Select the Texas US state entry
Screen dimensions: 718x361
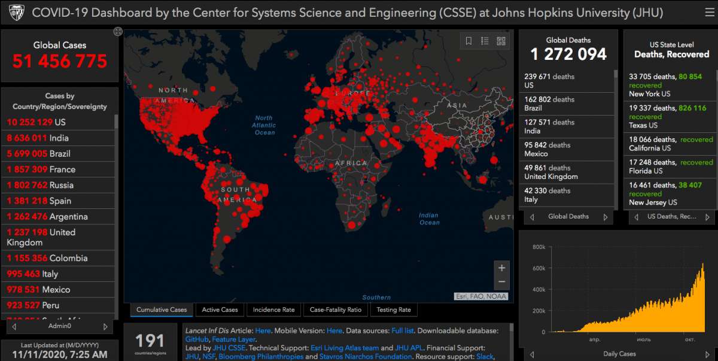[669, 116]
